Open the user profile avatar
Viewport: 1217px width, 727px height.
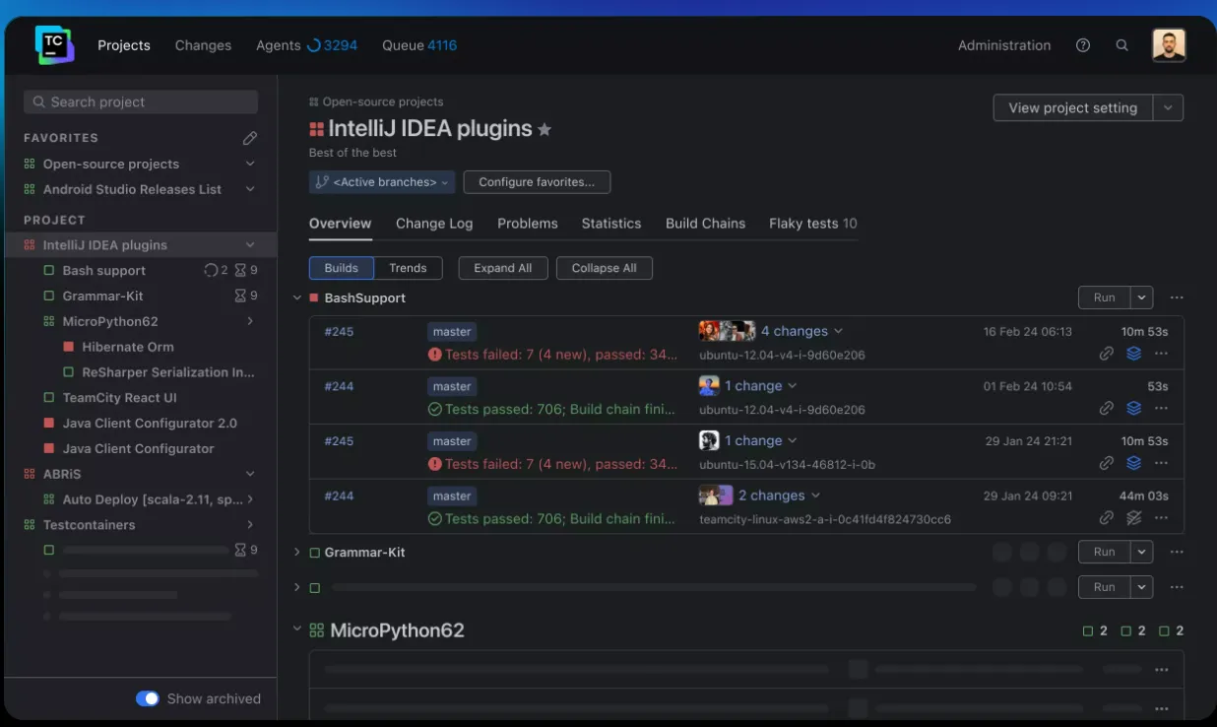tap(1169, 45)
